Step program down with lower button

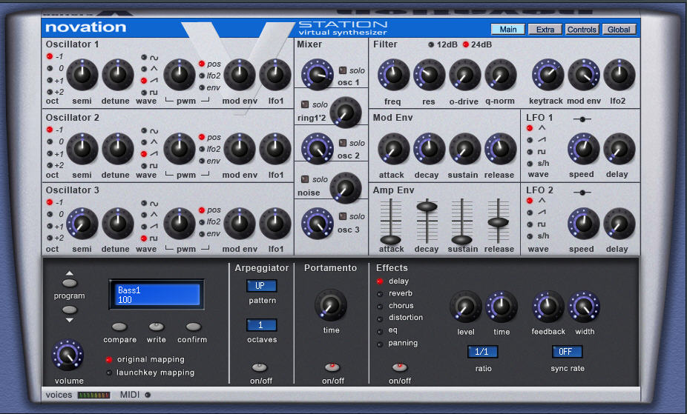[x=70, y=310]
